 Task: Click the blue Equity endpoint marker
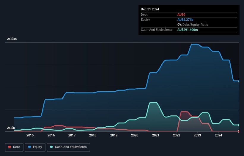[239, 81]
